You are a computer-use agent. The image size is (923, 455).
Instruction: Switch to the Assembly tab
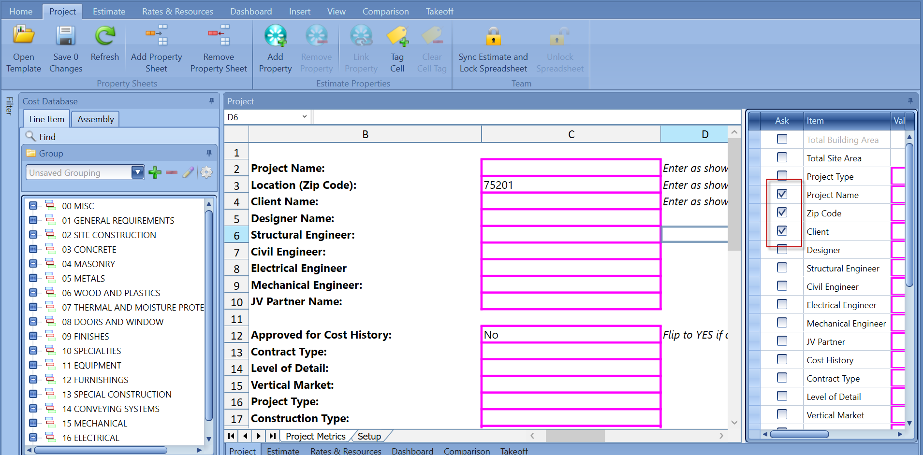[95, 119]
